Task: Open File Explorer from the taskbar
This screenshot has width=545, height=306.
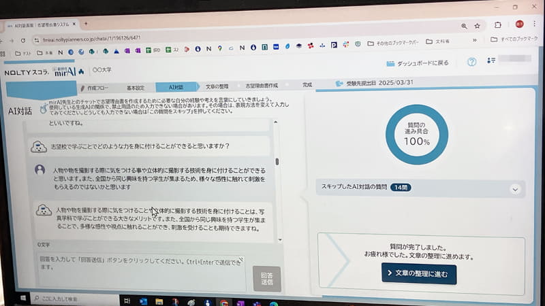Action: [159, 302]
